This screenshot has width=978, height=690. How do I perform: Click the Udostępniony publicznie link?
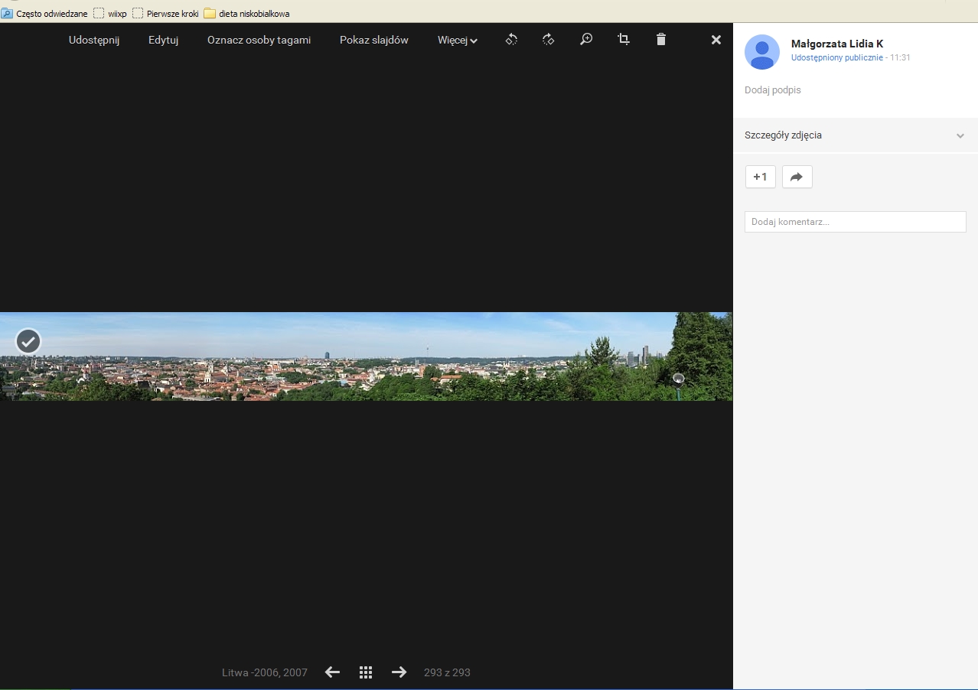click(836, 58)
